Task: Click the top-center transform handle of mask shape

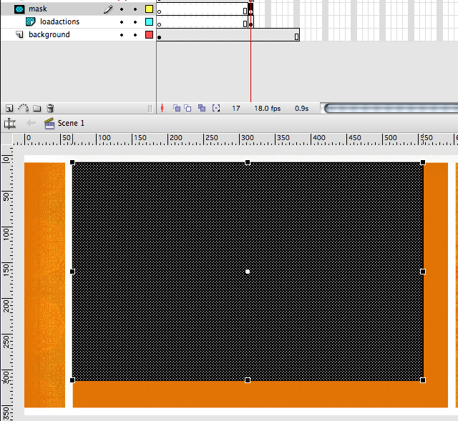Action: (248, 162)
